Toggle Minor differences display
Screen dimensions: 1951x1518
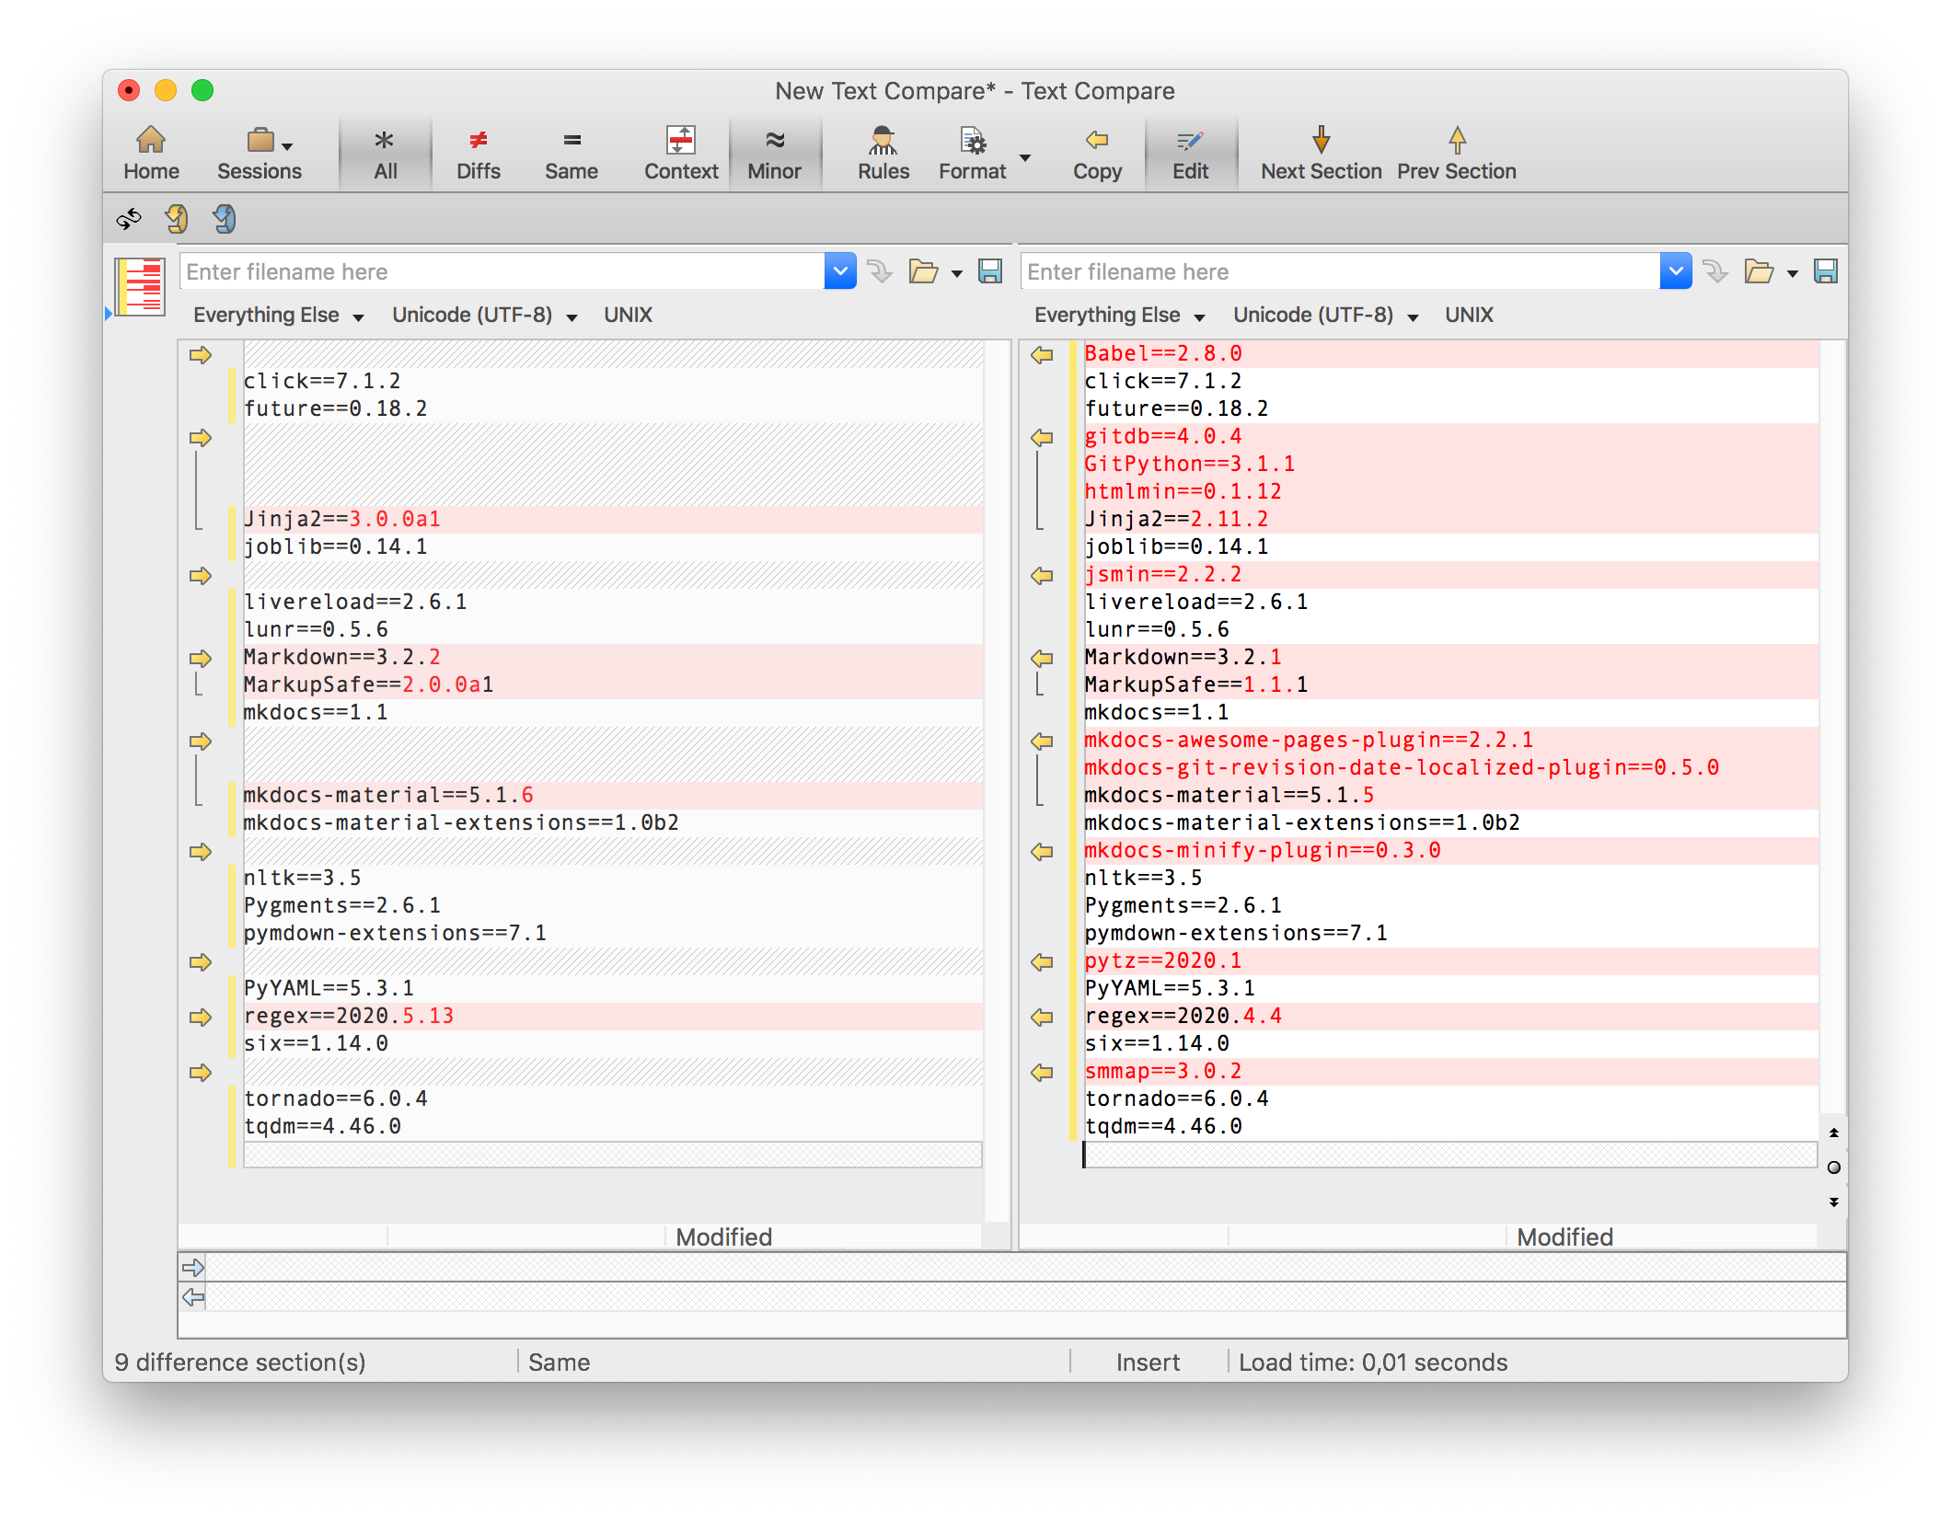coord(775,152)
